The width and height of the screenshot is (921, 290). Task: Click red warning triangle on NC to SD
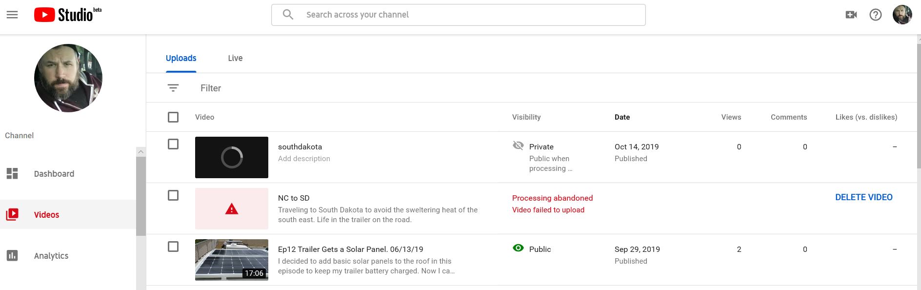point(232,209)
